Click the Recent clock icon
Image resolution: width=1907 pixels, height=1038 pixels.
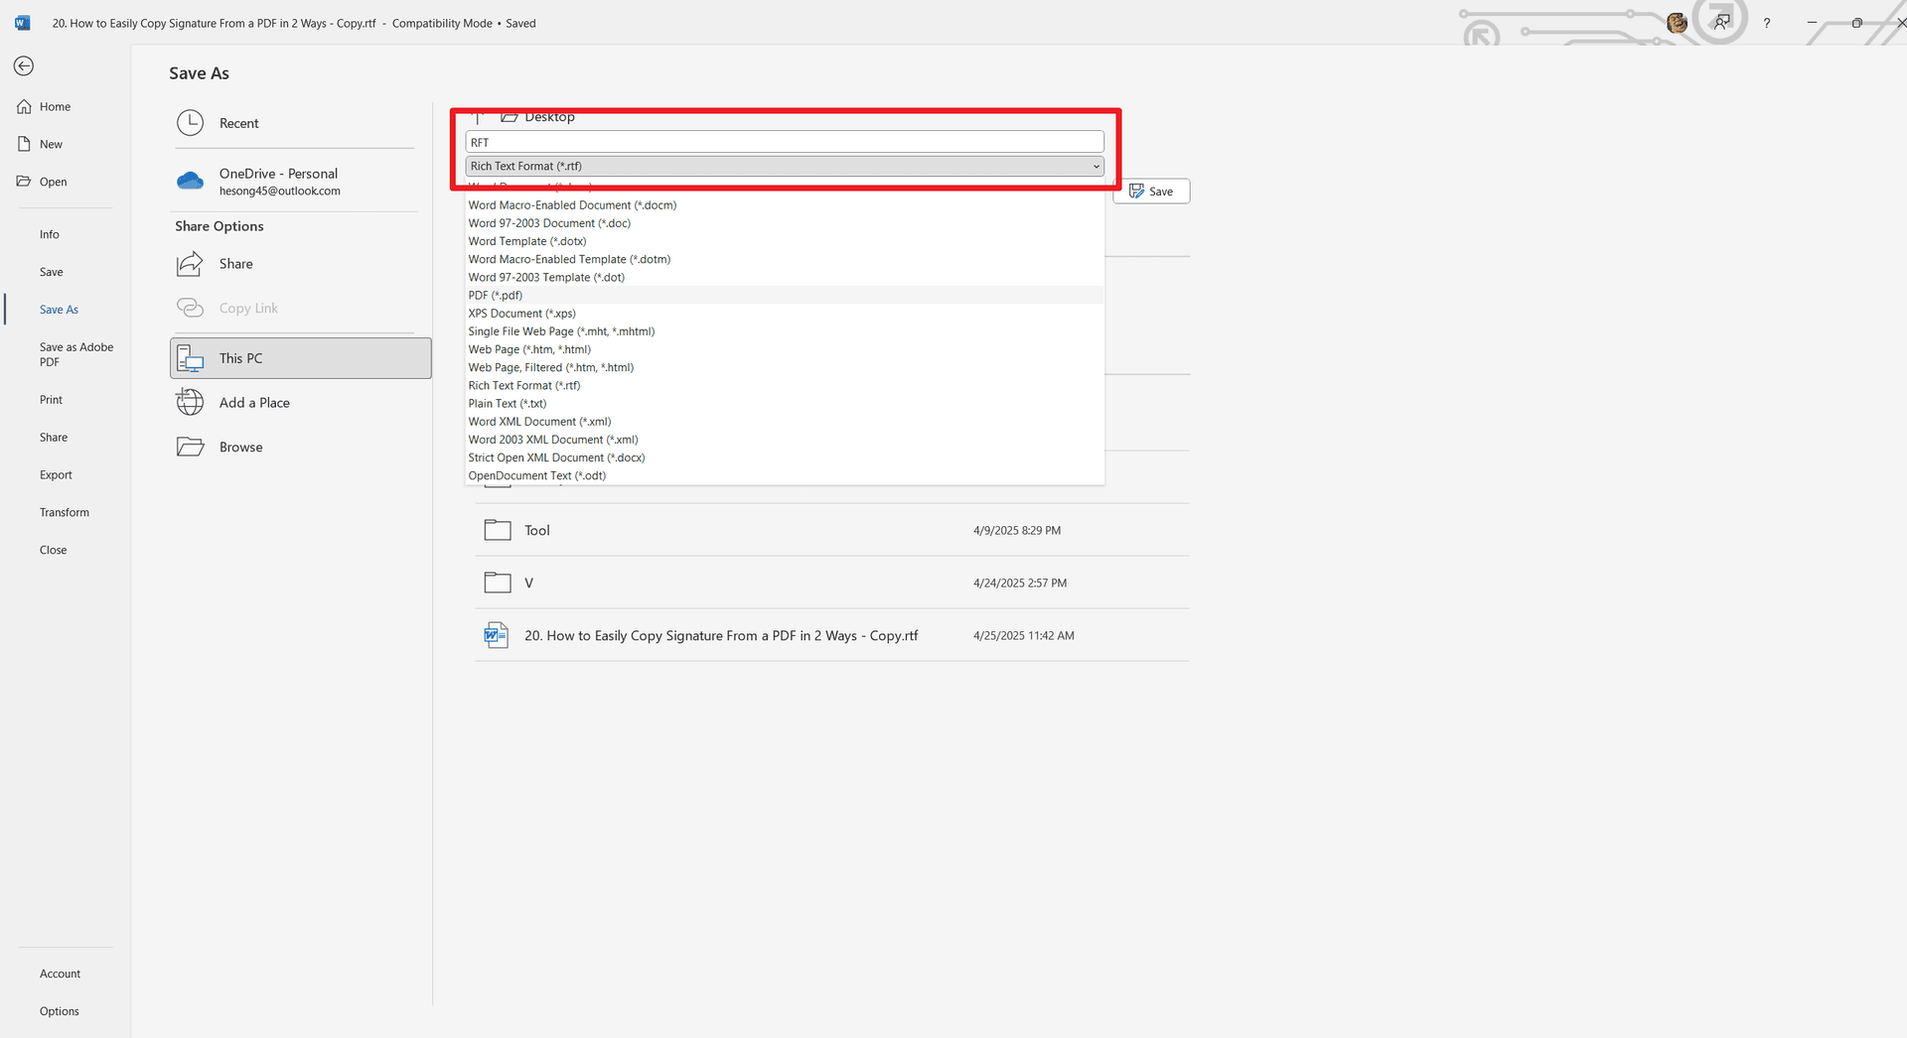point(190,123)
